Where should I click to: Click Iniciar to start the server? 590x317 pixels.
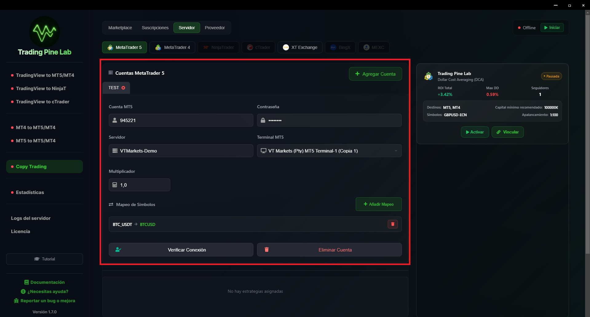(x=552, y=27)
